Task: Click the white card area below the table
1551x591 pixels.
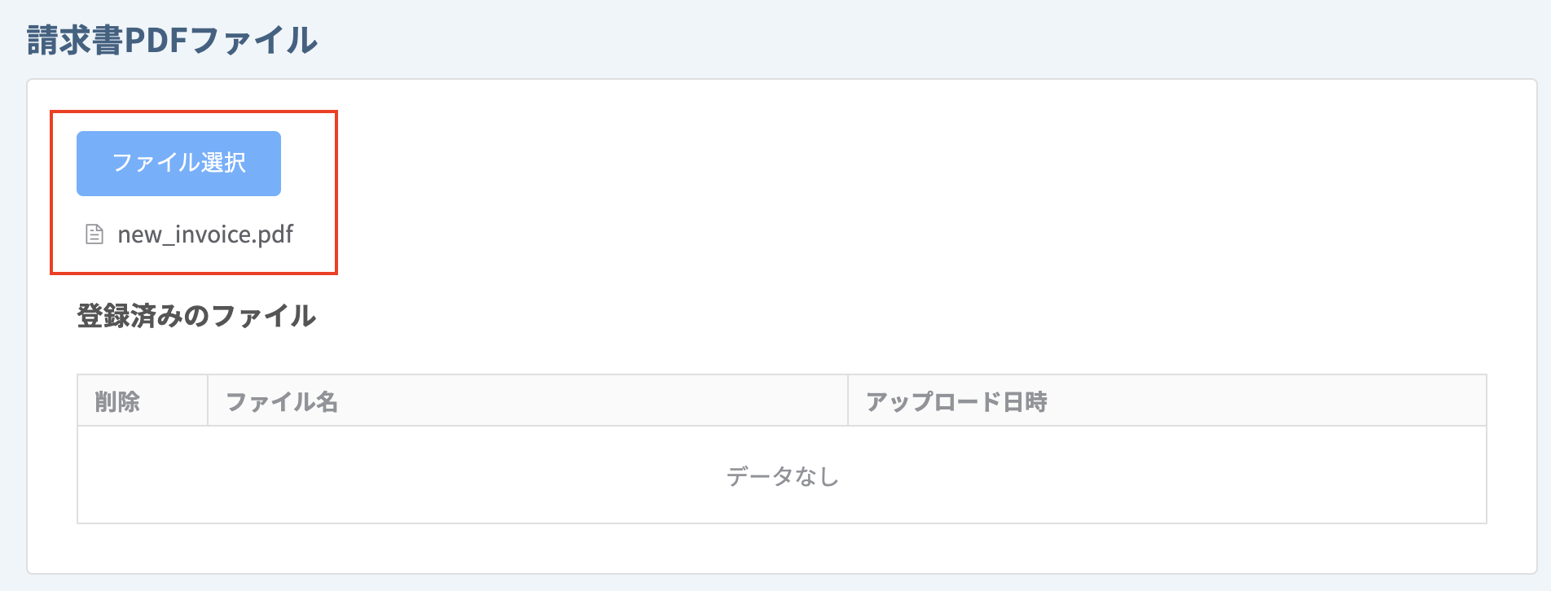Action: click(782, 548)
